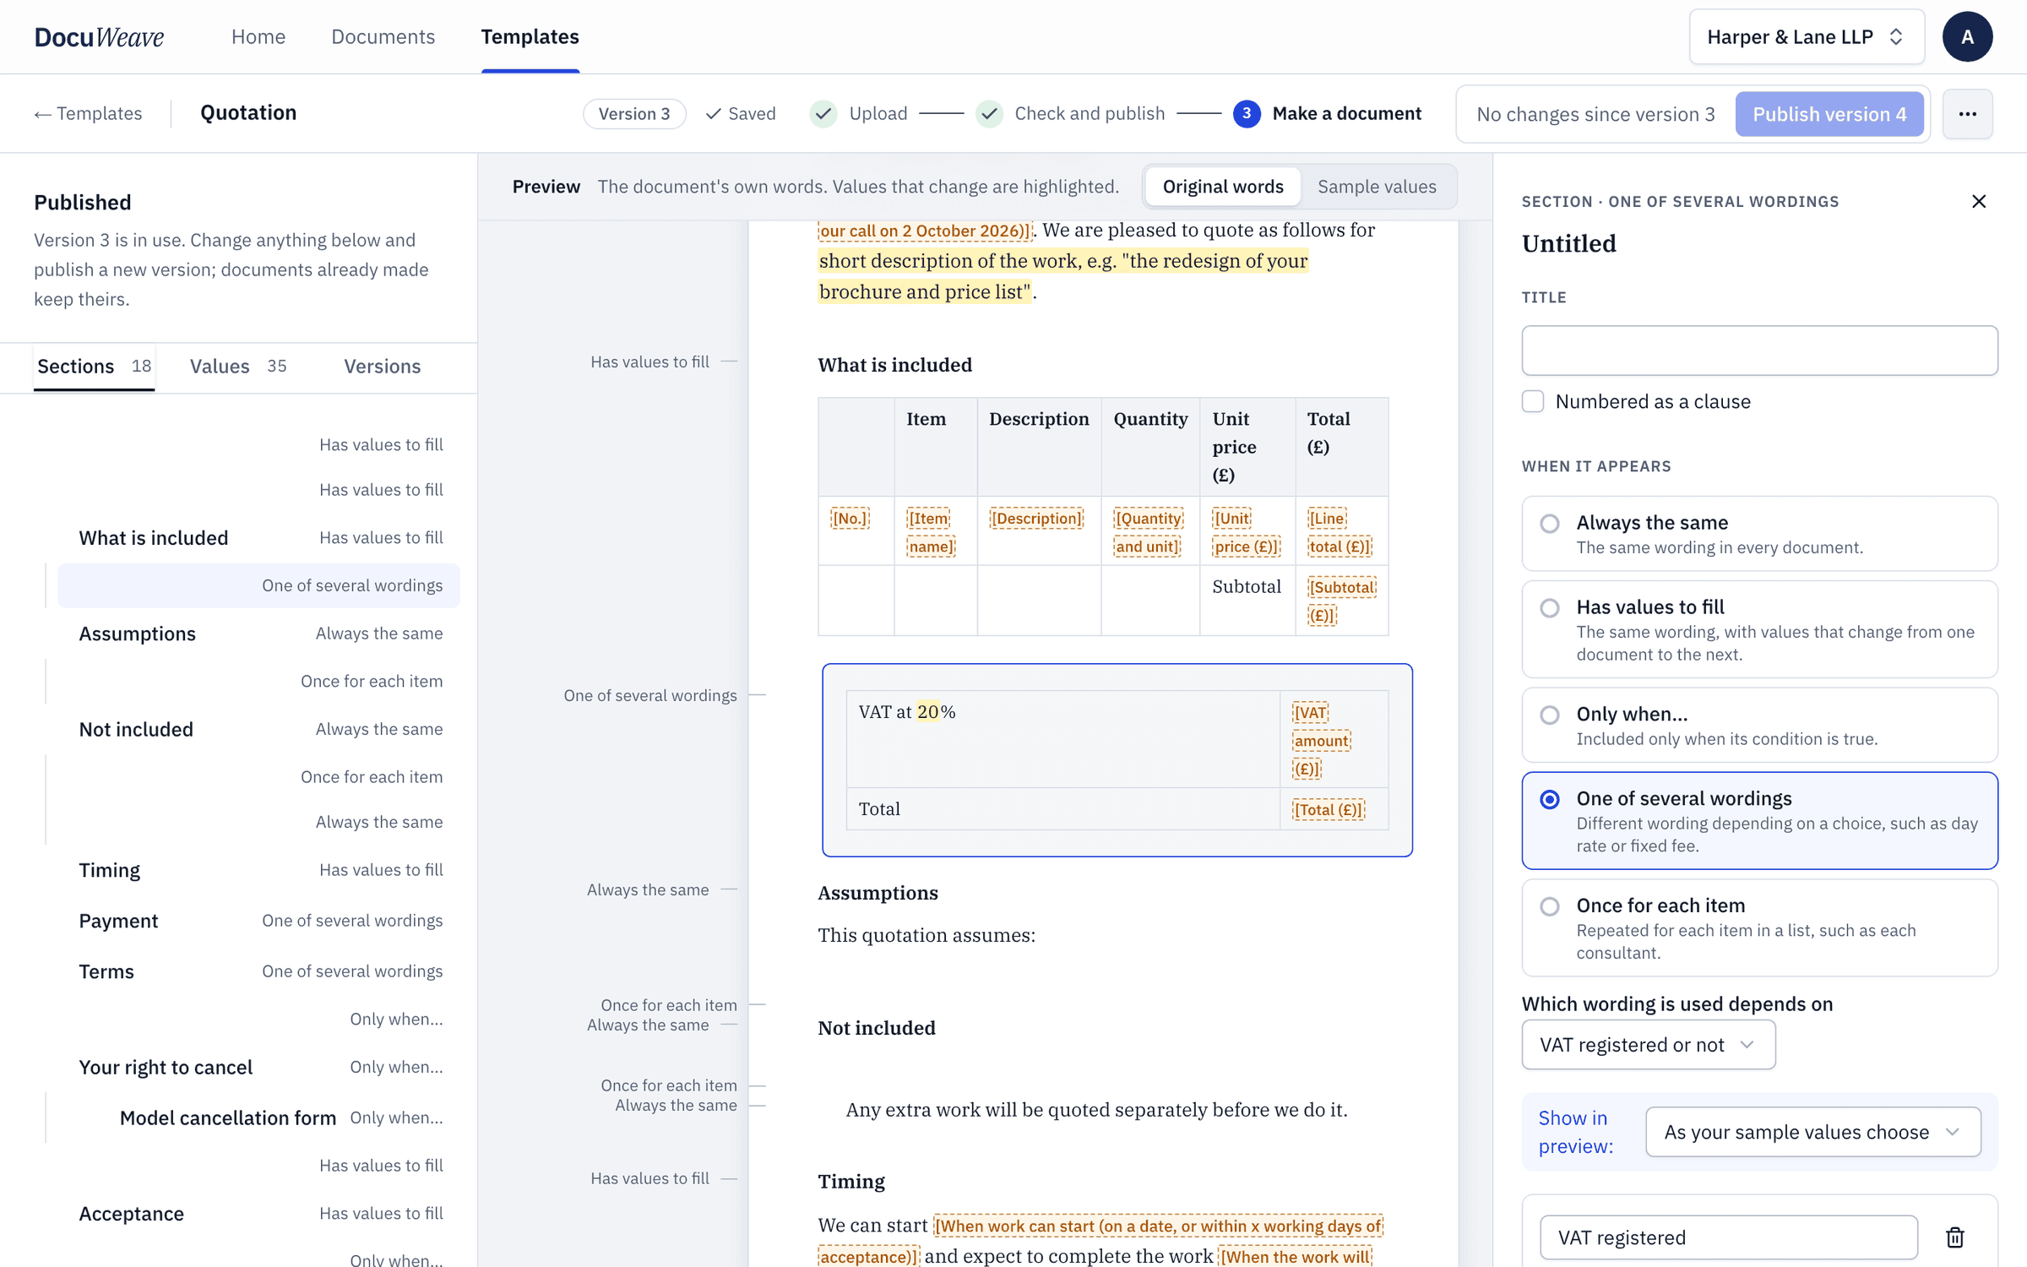Select the Model cancellation form section
The height and width of the screenshot is (1267, 2027).
(x=279, y=1117)
